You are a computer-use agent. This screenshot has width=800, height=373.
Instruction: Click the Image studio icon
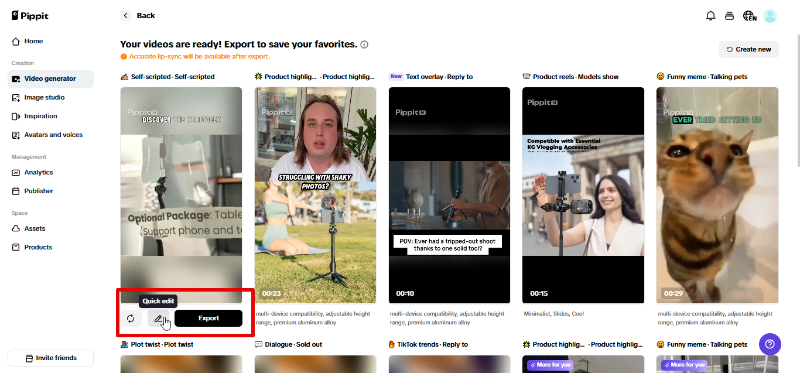point(16,97)
